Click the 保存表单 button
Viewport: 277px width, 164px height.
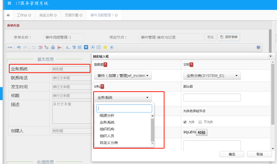point(229,37)
